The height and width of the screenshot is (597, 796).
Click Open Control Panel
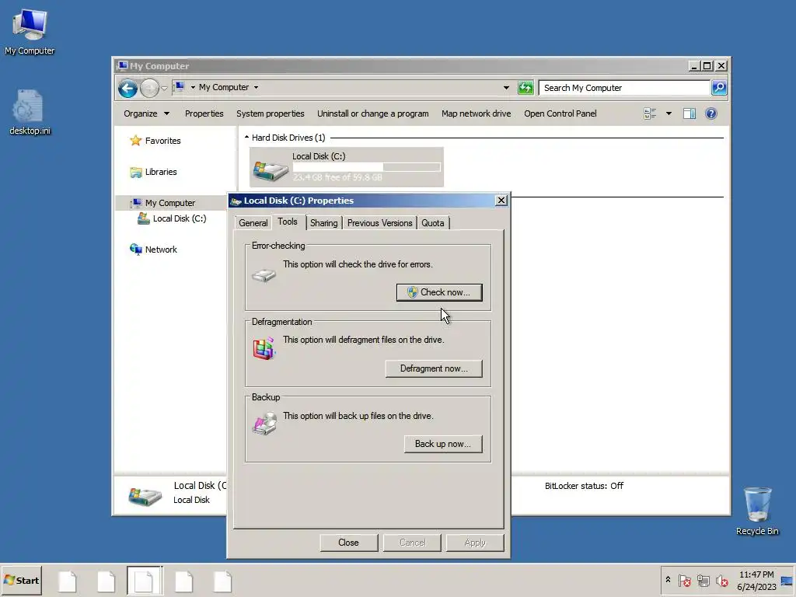coord(560,113)
